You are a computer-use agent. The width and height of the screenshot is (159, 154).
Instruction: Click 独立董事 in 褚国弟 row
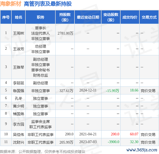click(41, 114)
